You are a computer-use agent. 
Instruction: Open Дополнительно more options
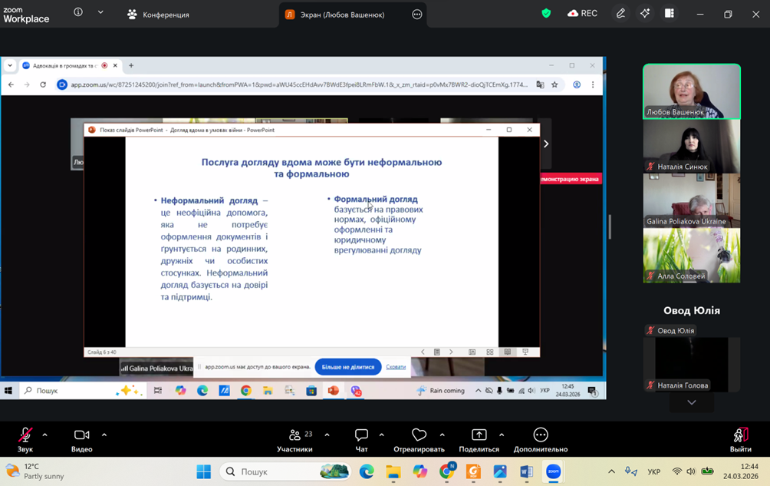point(541,439)
